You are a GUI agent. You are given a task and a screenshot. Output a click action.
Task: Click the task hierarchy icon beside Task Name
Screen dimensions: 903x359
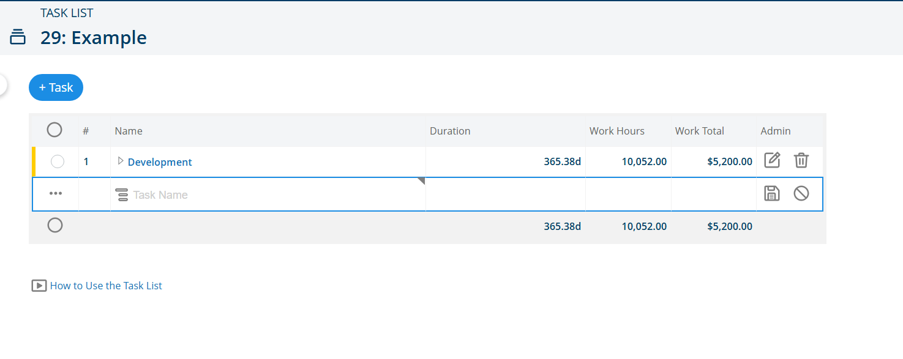(x=122, y=195)
